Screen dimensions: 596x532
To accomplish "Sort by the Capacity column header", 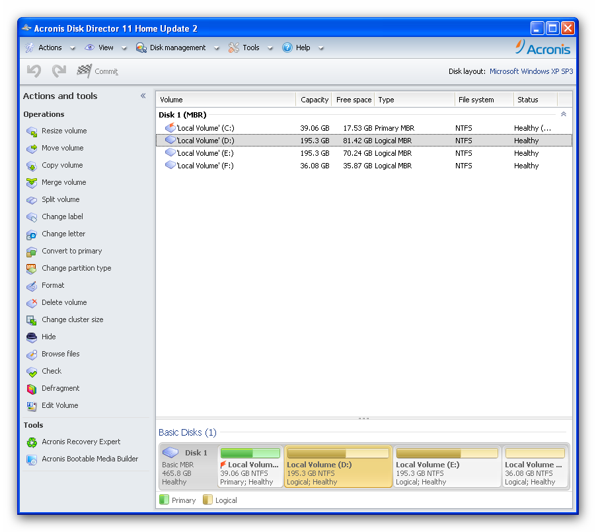I will [x=314, y=100].
